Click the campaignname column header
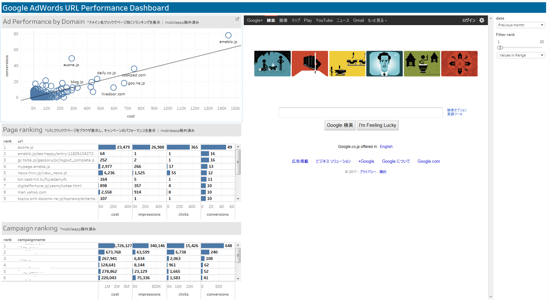 tap(31, 240)
